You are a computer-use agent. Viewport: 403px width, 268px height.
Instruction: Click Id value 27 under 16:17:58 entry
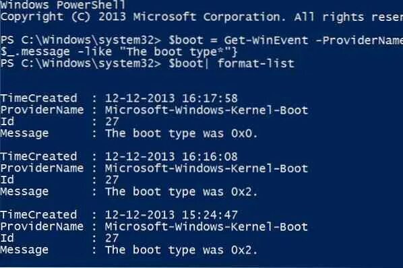tap(112, 121)
